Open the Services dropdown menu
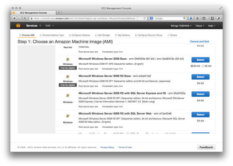 point(33,26)
